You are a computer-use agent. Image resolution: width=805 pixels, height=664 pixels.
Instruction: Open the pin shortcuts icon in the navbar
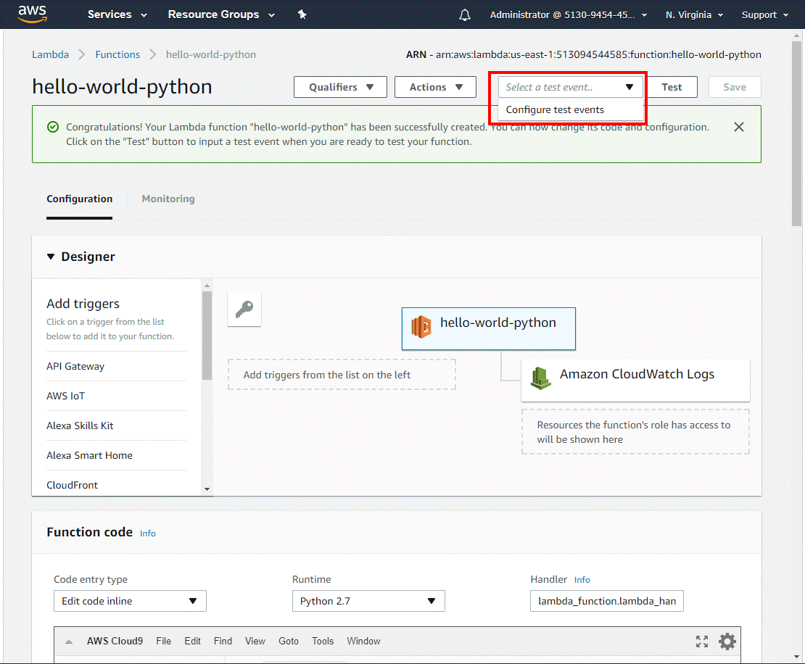pos(302,14)
